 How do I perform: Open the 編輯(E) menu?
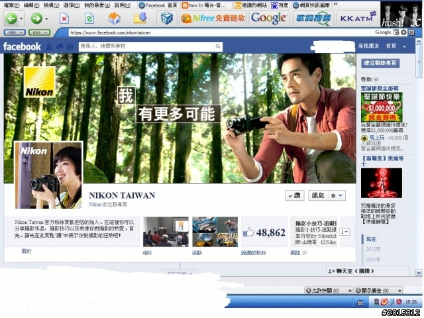[x=31, y=5]
